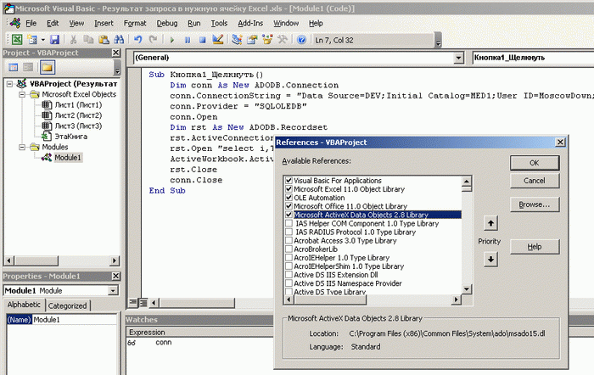
Task: Close the Project - VBAProject panel
Action: tap(116, 53)
